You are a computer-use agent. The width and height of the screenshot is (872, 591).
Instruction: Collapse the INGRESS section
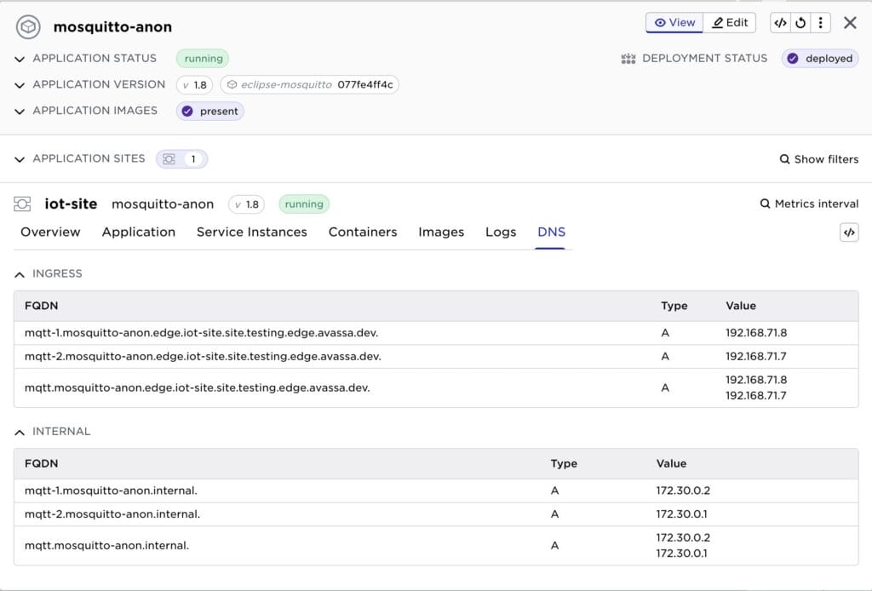pyautogui.click(x=20, y=273)
